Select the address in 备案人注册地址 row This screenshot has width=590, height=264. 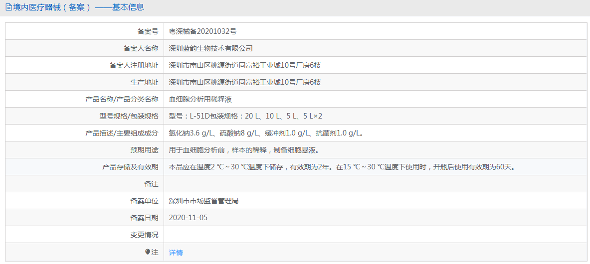pos(245,65)
